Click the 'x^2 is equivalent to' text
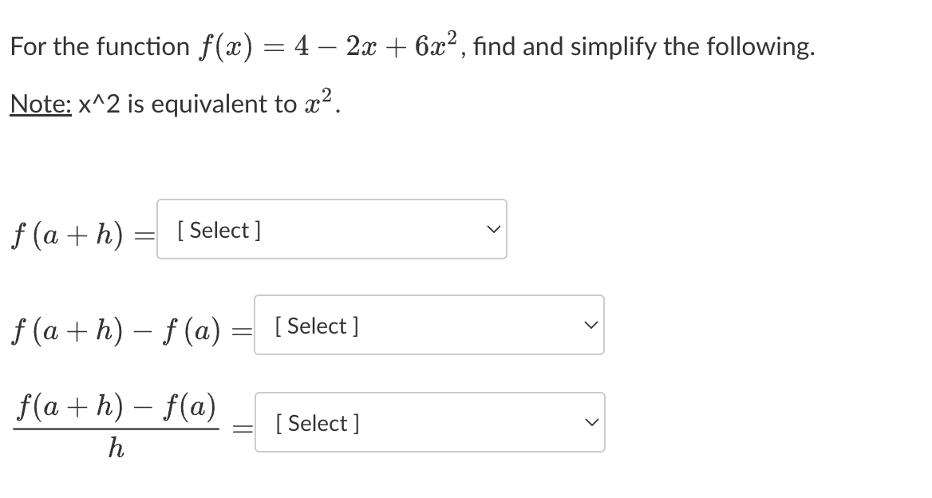Image resolution: width=932 pixels, height=498 pixels. [188, 104]
